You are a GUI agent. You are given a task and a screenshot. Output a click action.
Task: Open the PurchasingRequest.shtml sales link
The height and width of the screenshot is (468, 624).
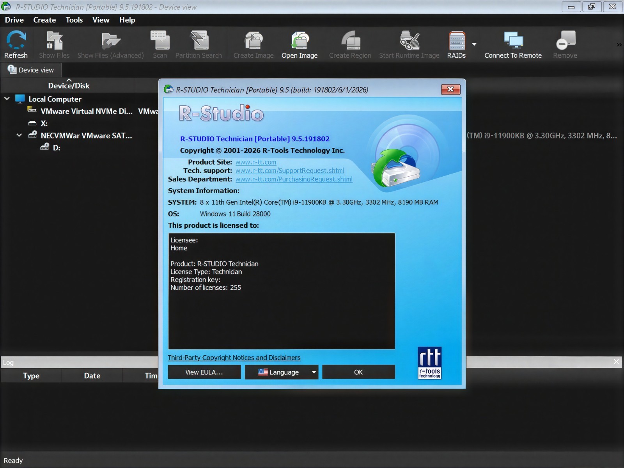click(294, 179)
